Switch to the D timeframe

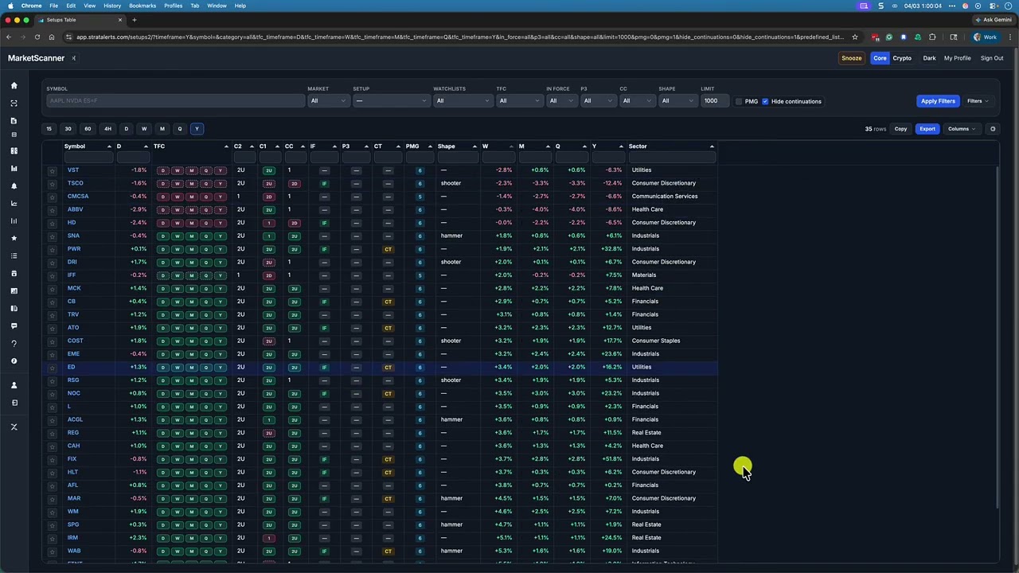(126, 129)
